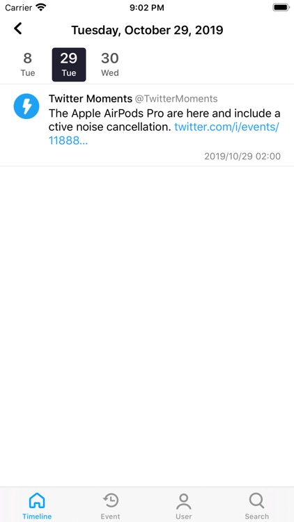The image size is (294, 522).
Task: Tap the Tuesday, October 29, 2019 title
Action: tap(147, 31)
